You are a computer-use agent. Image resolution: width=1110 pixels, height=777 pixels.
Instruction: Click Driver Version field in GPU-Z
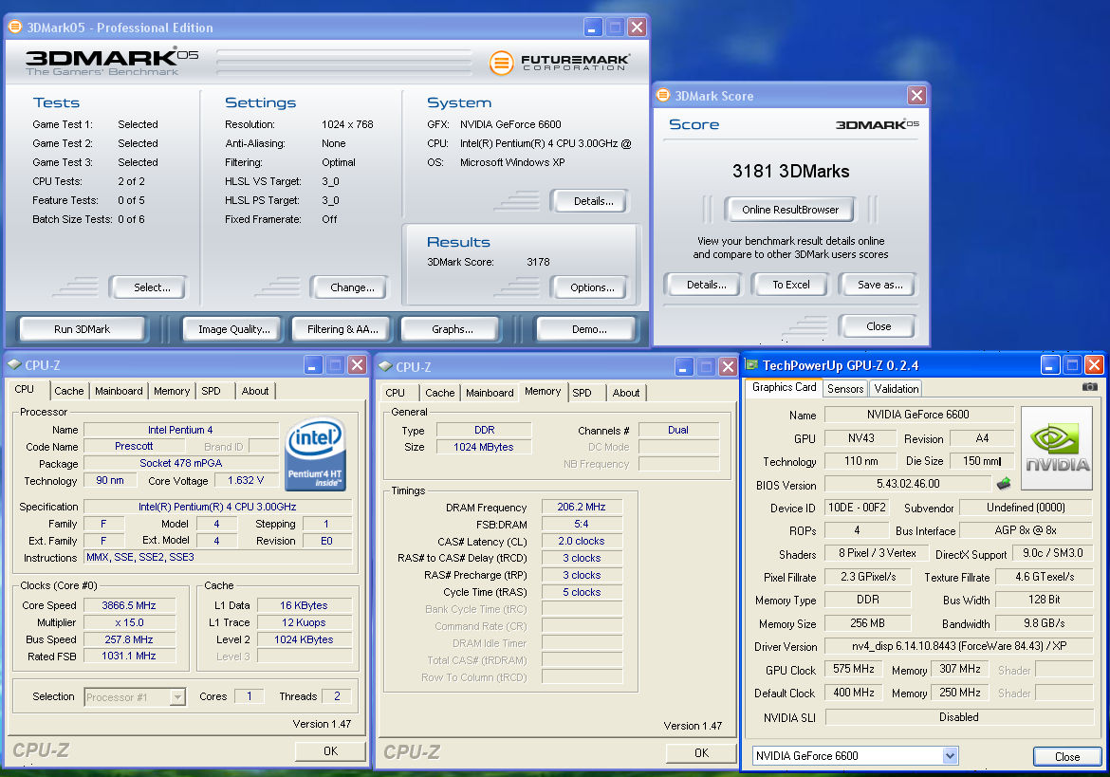tap(959, 646)
